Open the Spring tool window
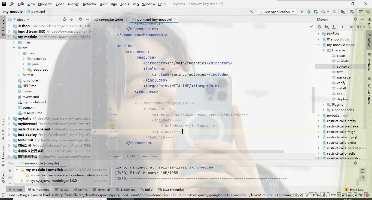This screenshot has height=200, width=372. pos(80,190)
